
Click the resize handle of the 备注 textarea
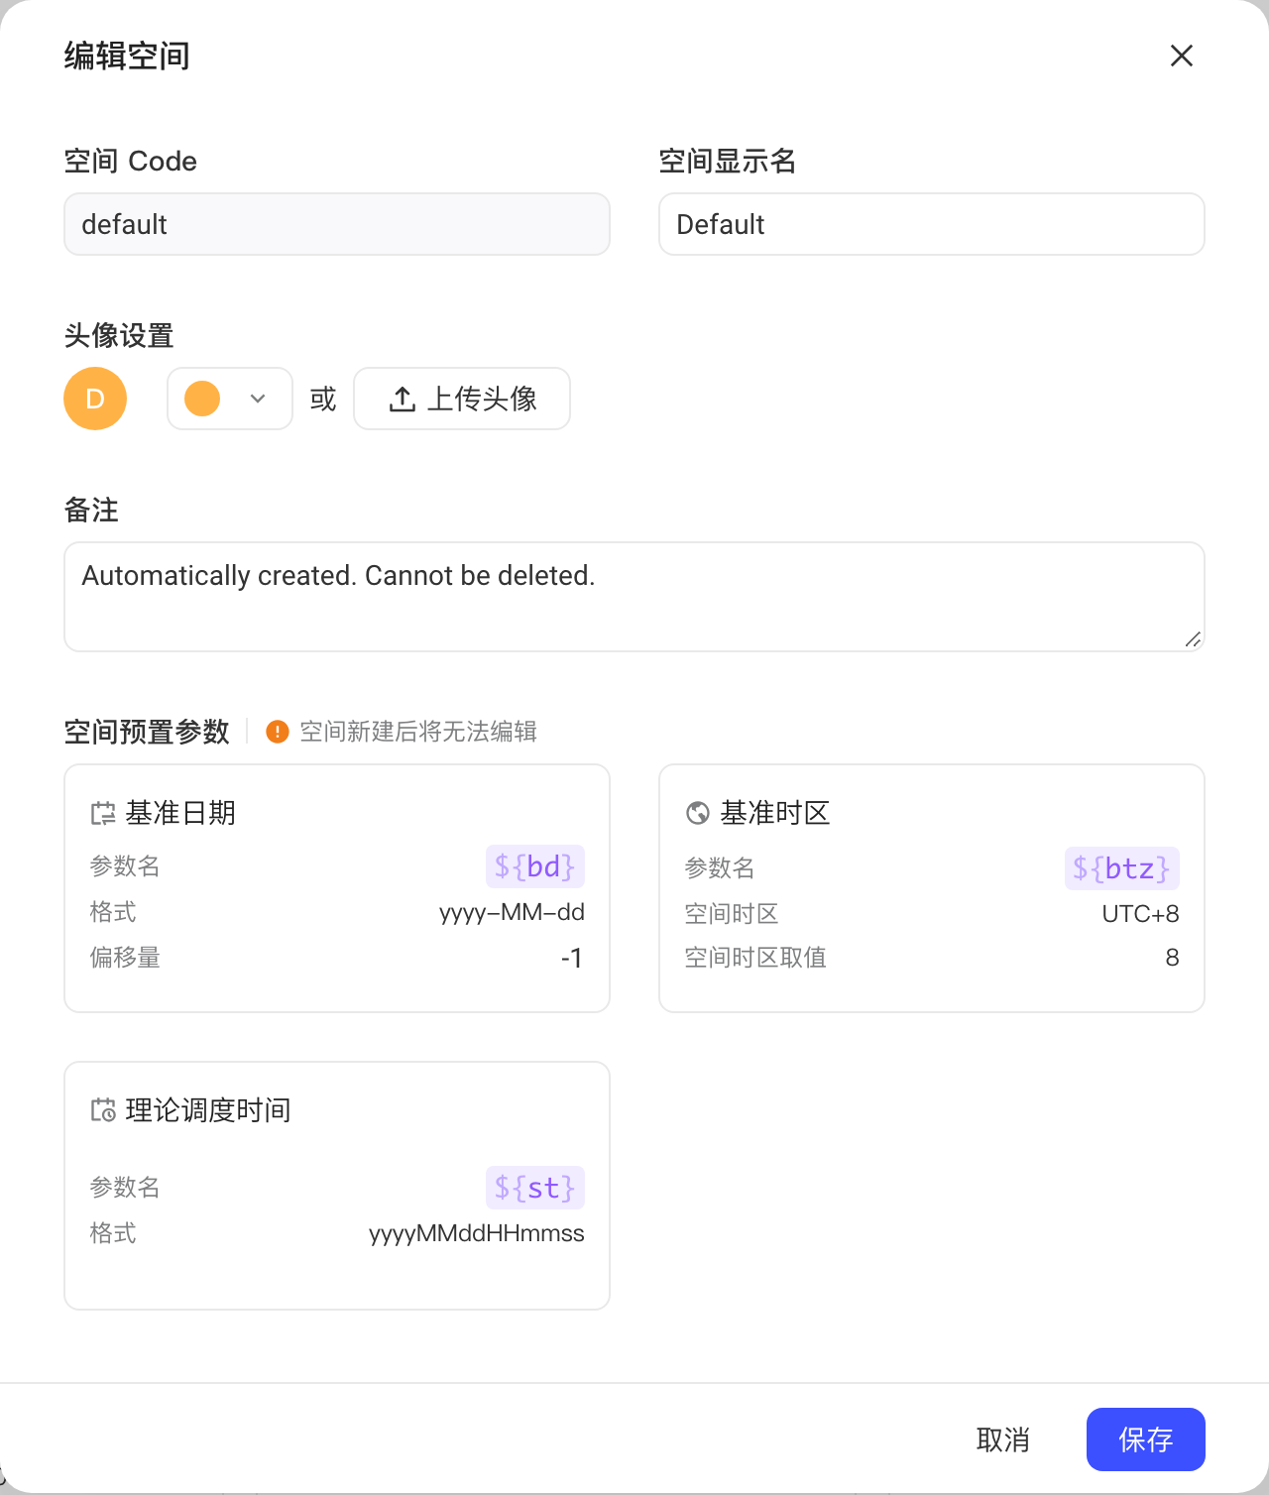pos(1194,640)
